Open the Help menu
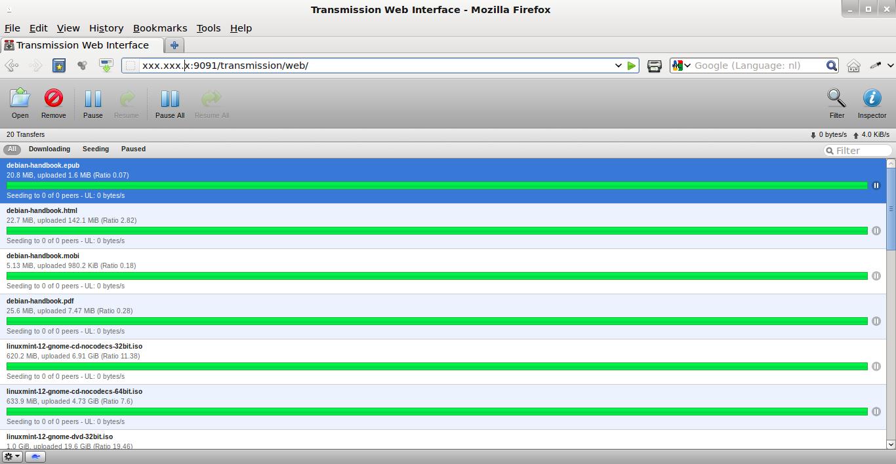The height and width of the screenshot is (464, 896). tap(241, 28)
